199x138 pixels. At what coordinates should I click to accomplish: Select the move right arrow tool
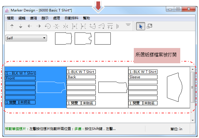pyautogui.click(x=38, y=26)
